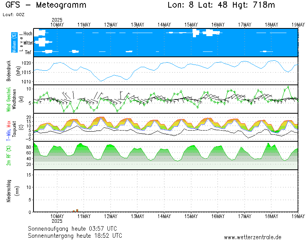Click the "Lauf: 00Z" run label
The image size is (308, 240).
pyautogui.click(x=13, y=15)
